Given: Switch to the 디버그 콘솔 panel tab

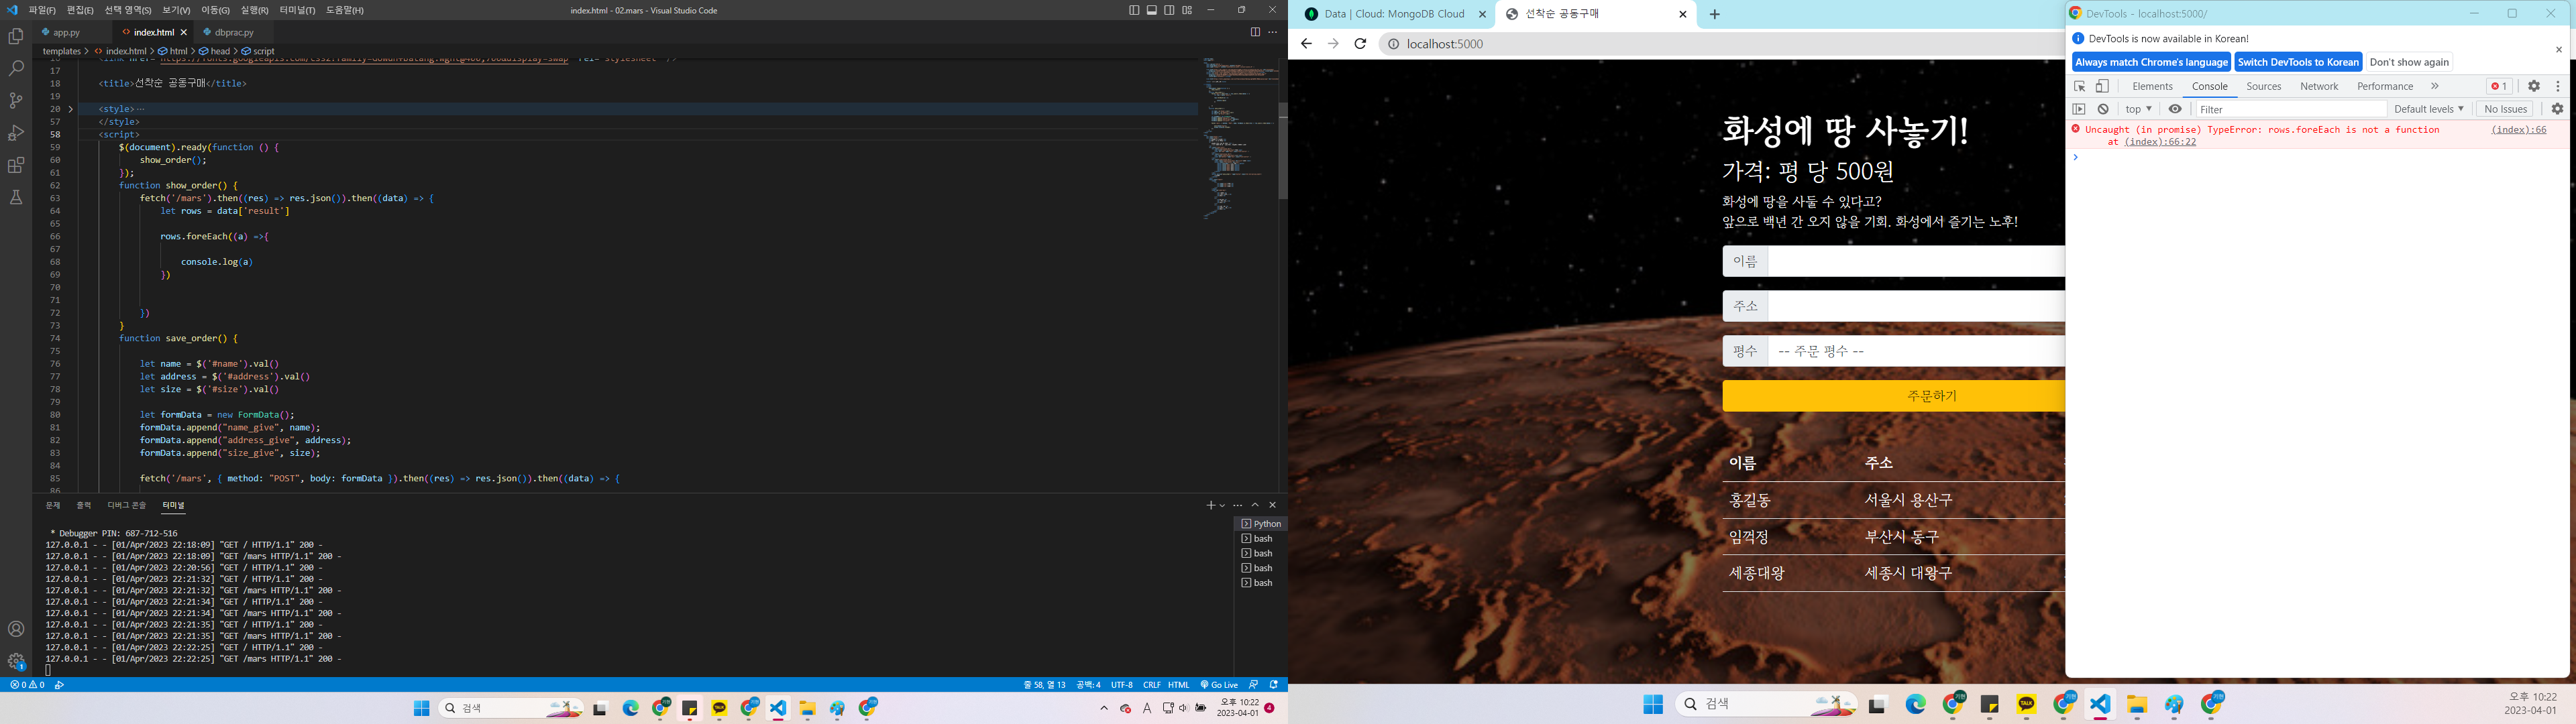Looking at the screenshot, I should click(127, 505).
